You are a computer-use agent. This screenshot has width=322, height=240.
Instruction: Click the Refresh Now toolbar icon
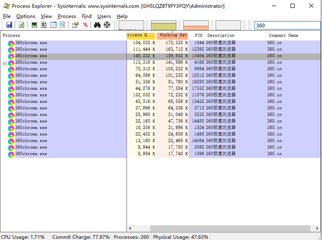point(21,25)
